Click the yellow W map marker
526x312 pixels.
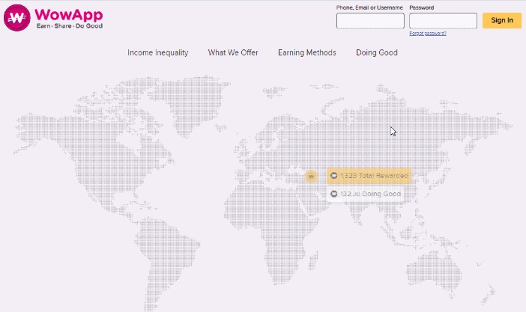(311, 176)
